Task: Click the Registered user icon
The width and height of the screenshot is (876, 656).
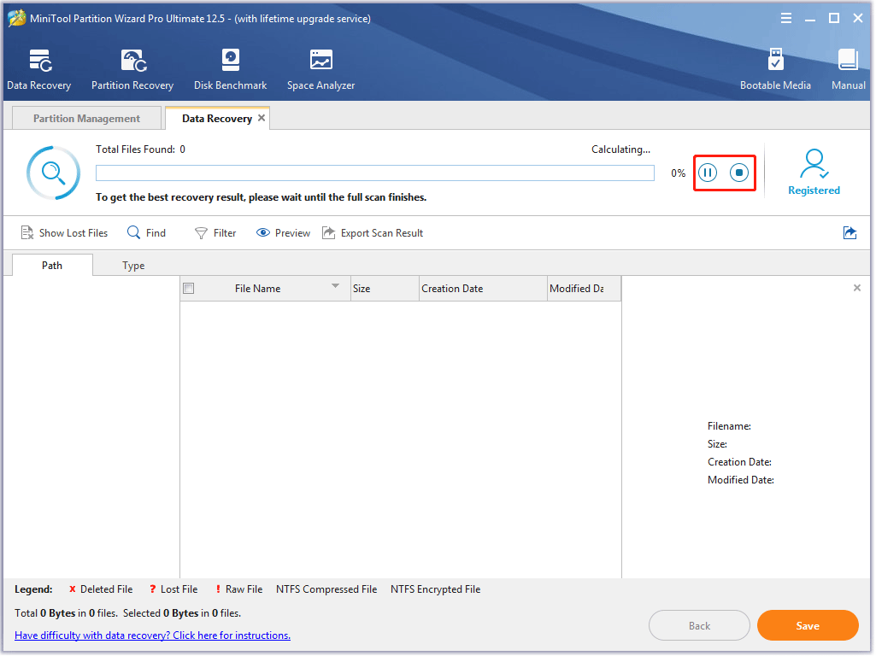Action: pos(814,172)
